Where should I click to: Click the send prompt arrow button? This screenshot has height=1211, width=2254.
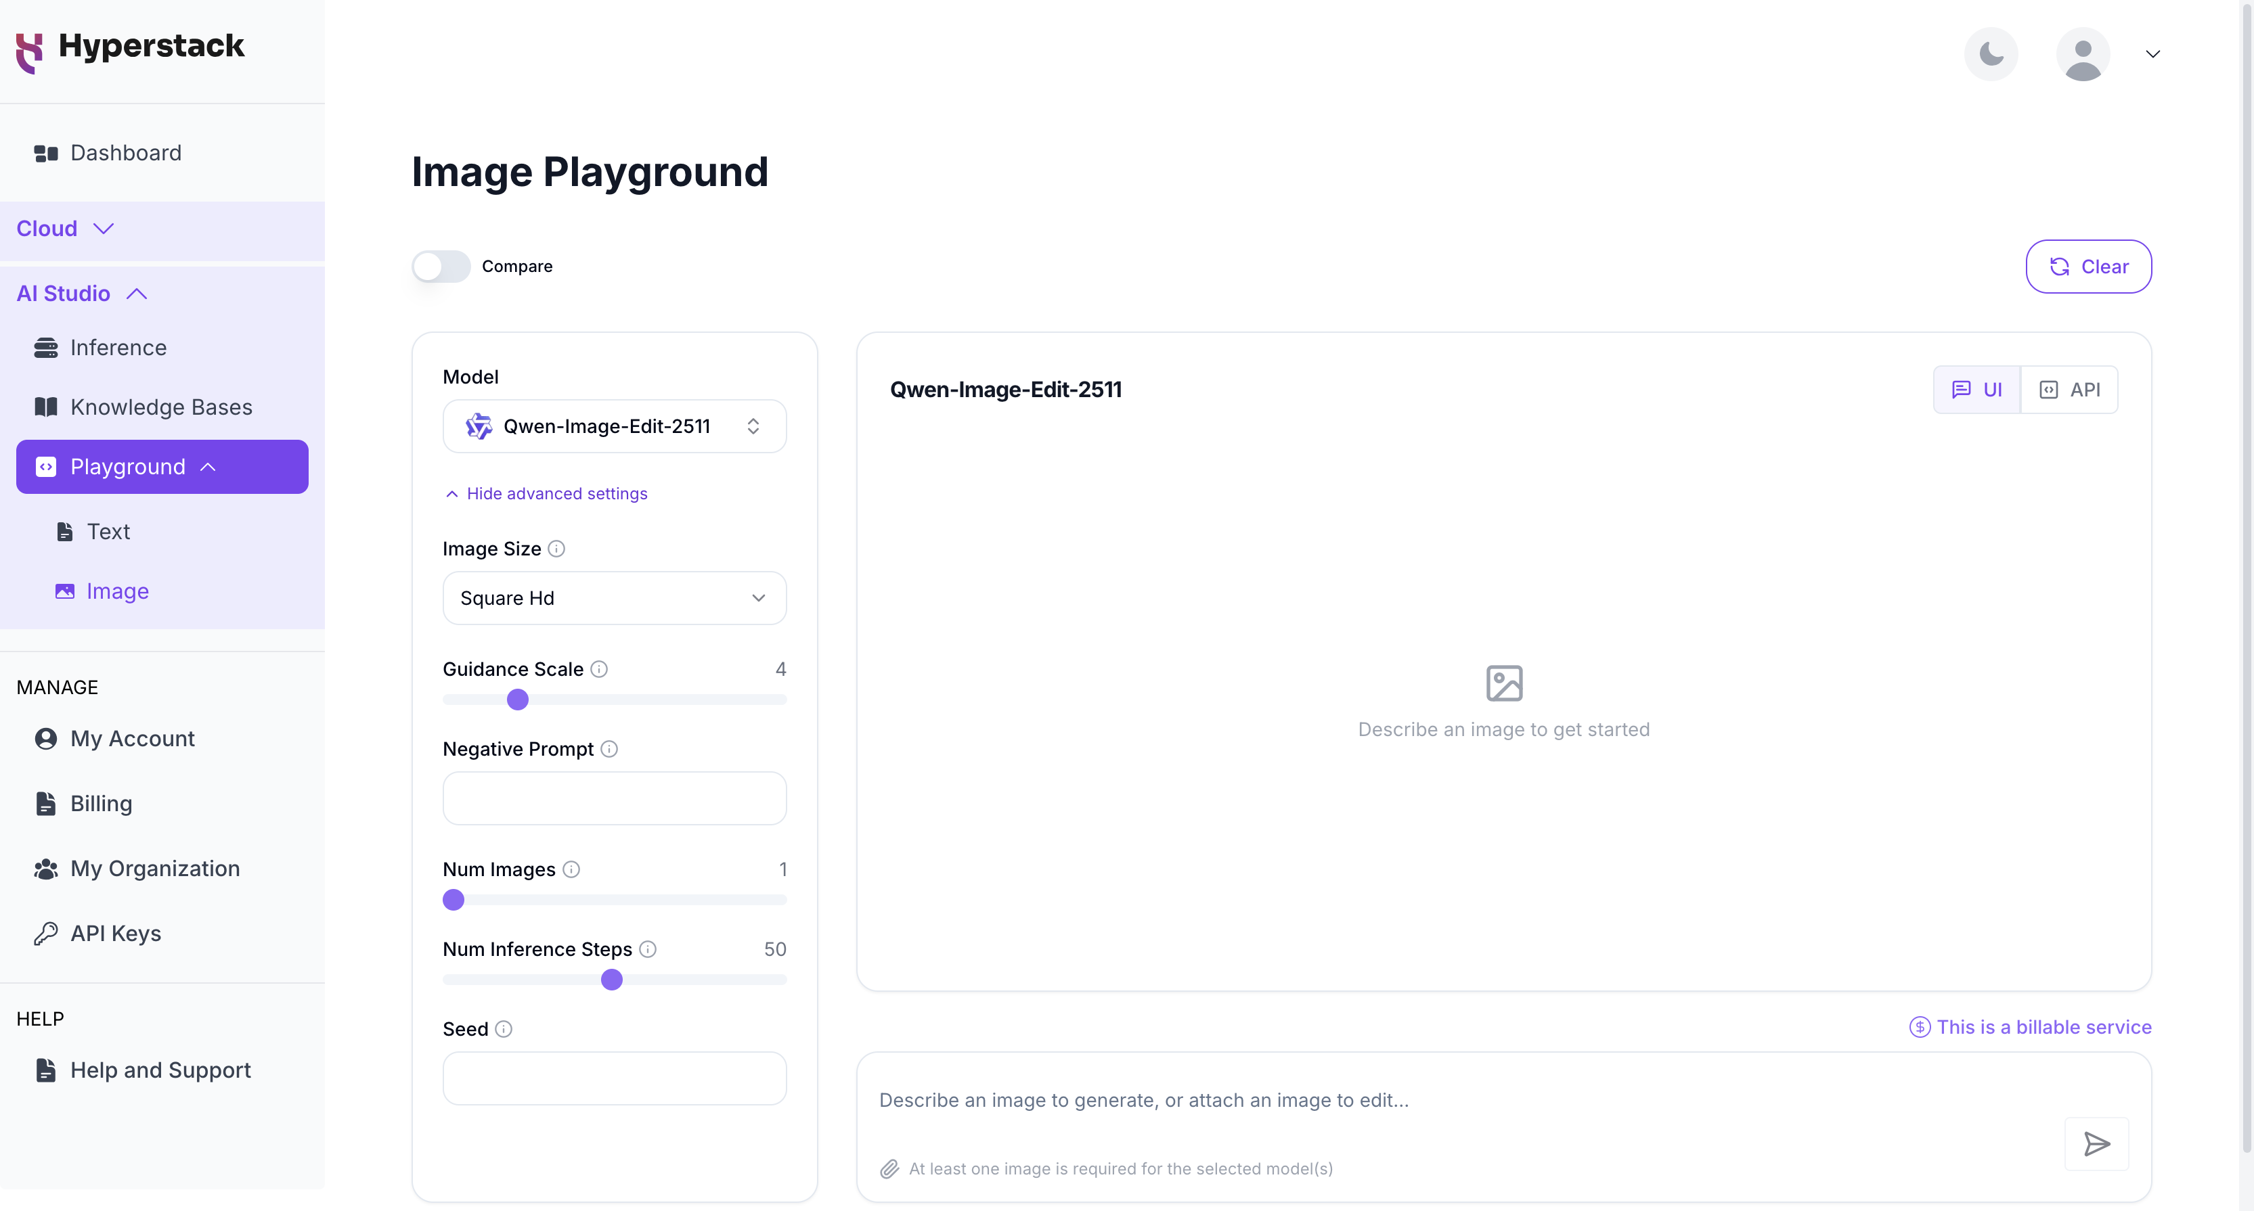click(2096, 1143)
